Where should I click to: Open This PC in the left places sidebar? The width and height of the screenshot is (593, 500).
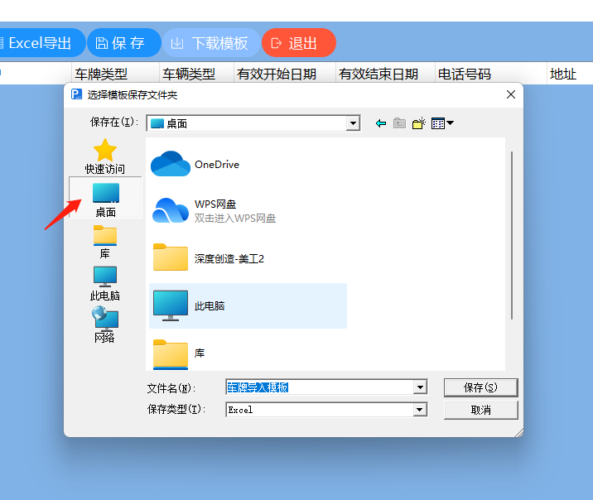point(104,283)
